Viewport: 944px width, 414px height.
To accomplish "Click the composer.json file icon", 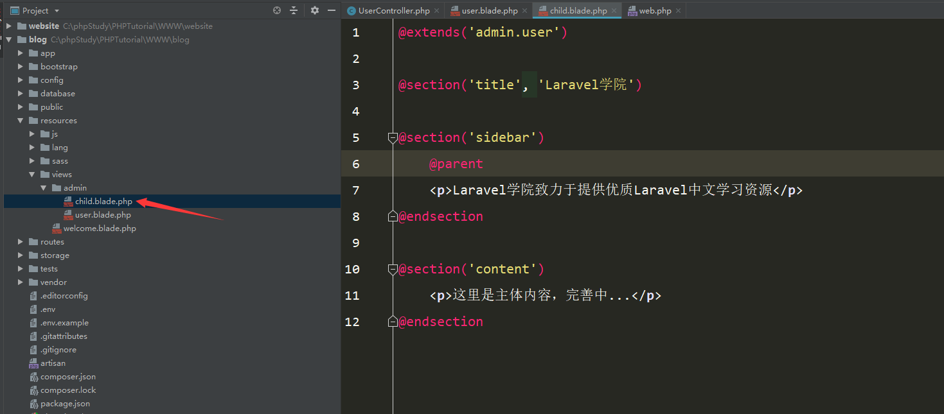I will [x=34, y=377].
